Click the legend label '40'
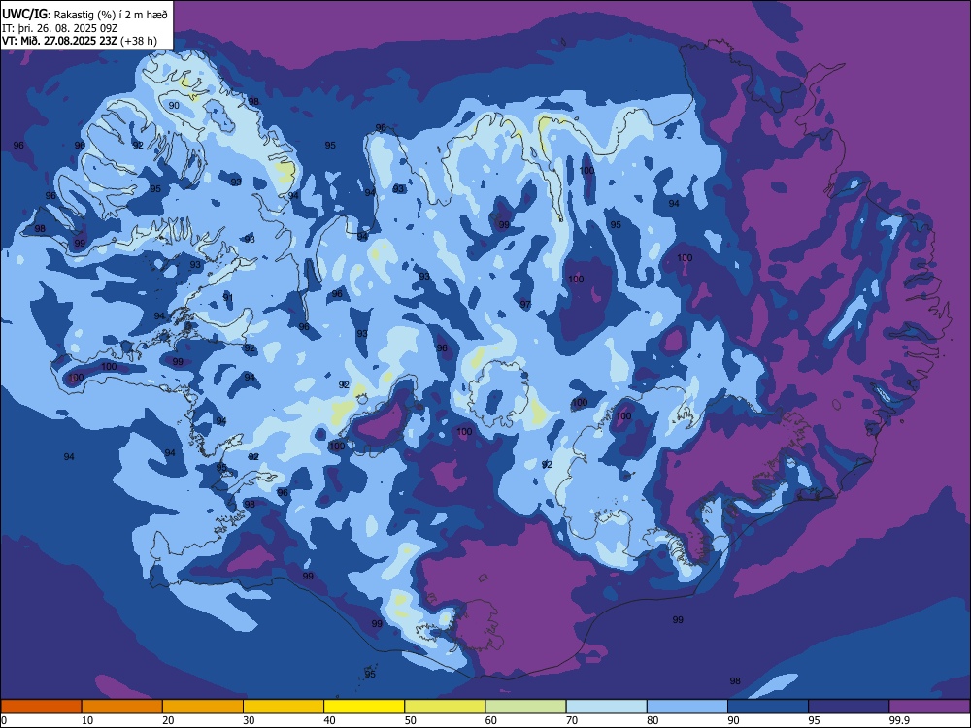971x728 pixels. click(x=329, y=720)
